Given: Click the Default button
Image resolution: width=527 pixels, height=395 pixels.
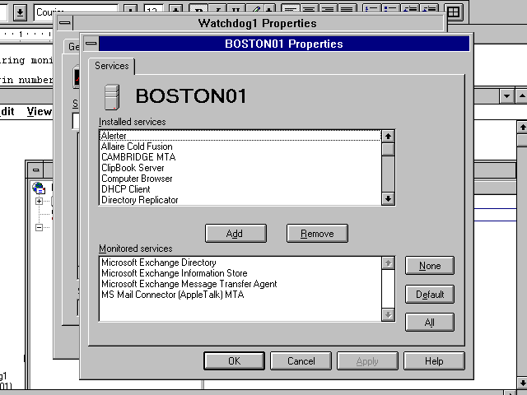Looking at the screenshot, I should pyautogui.click(x=430, y=295).
